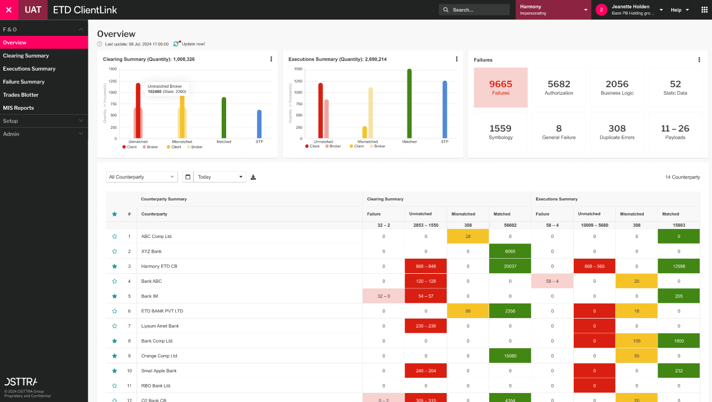Expand the Admin sidebar section
The height and width of the screenshot is (402, 712).
click(x=44, y=134)
